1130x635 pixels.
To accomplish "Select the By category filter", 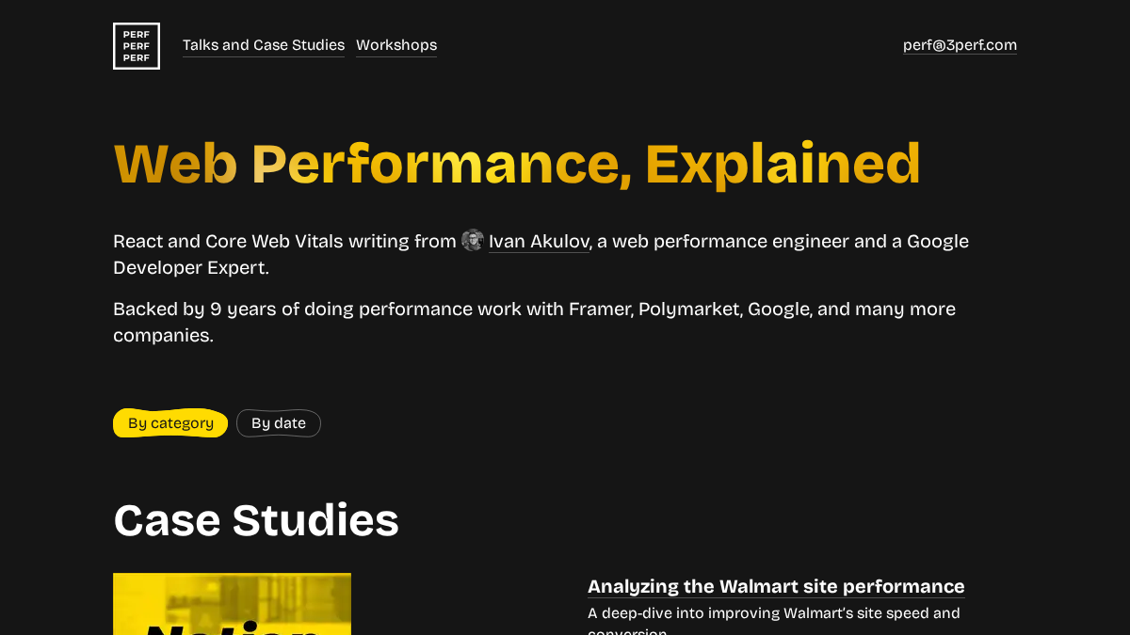I will click(170, 423).
